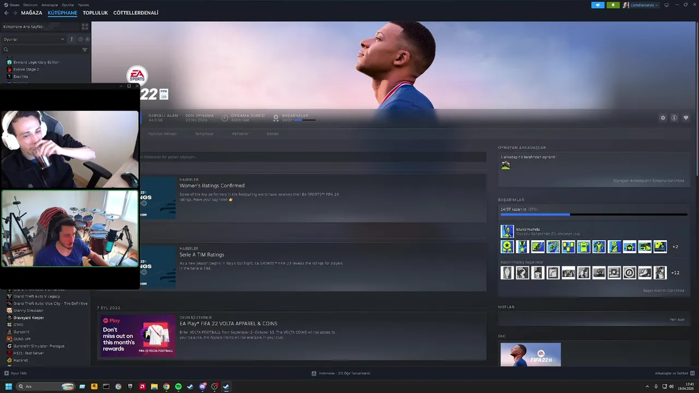Select GUNS UP! in the game list
The height and width of the screenshot is (393, 699).
coord(22,339)
